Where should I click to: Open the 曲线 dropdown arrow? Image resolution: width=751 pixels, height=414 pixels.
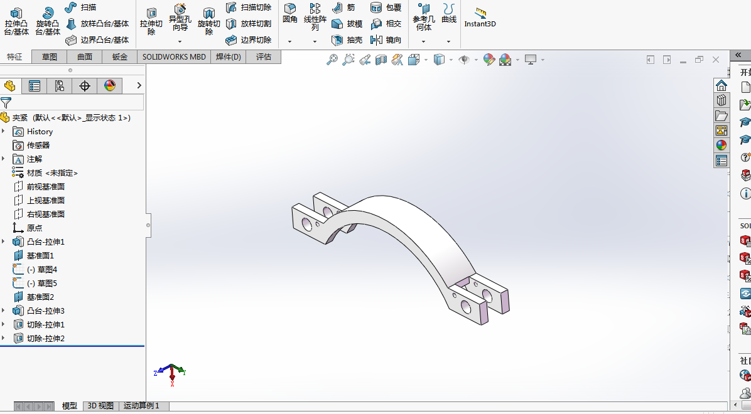tap(449, 41)
